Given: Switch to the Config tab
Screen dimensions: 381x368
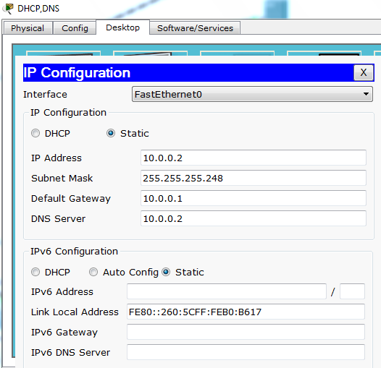Looking at the screenshot, I should [x=75, y=28].
